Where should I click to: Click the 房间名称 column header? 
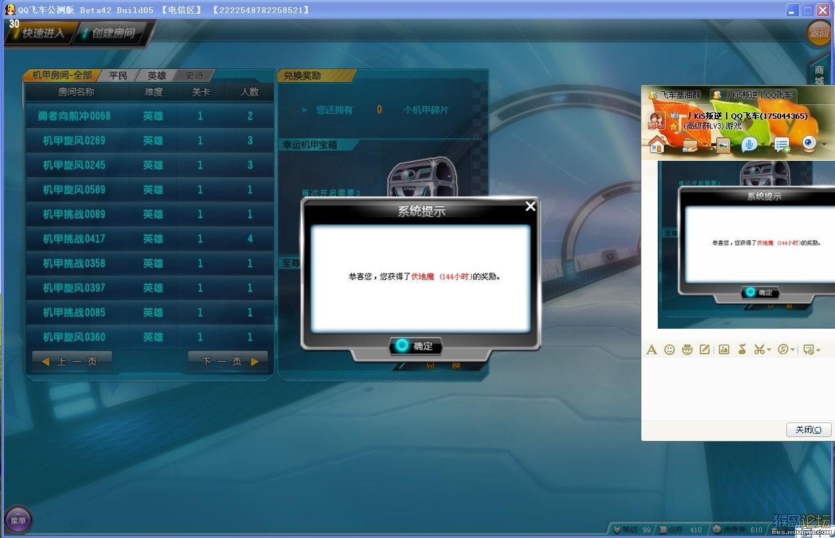pyautogui.click(x=76, y=93)
